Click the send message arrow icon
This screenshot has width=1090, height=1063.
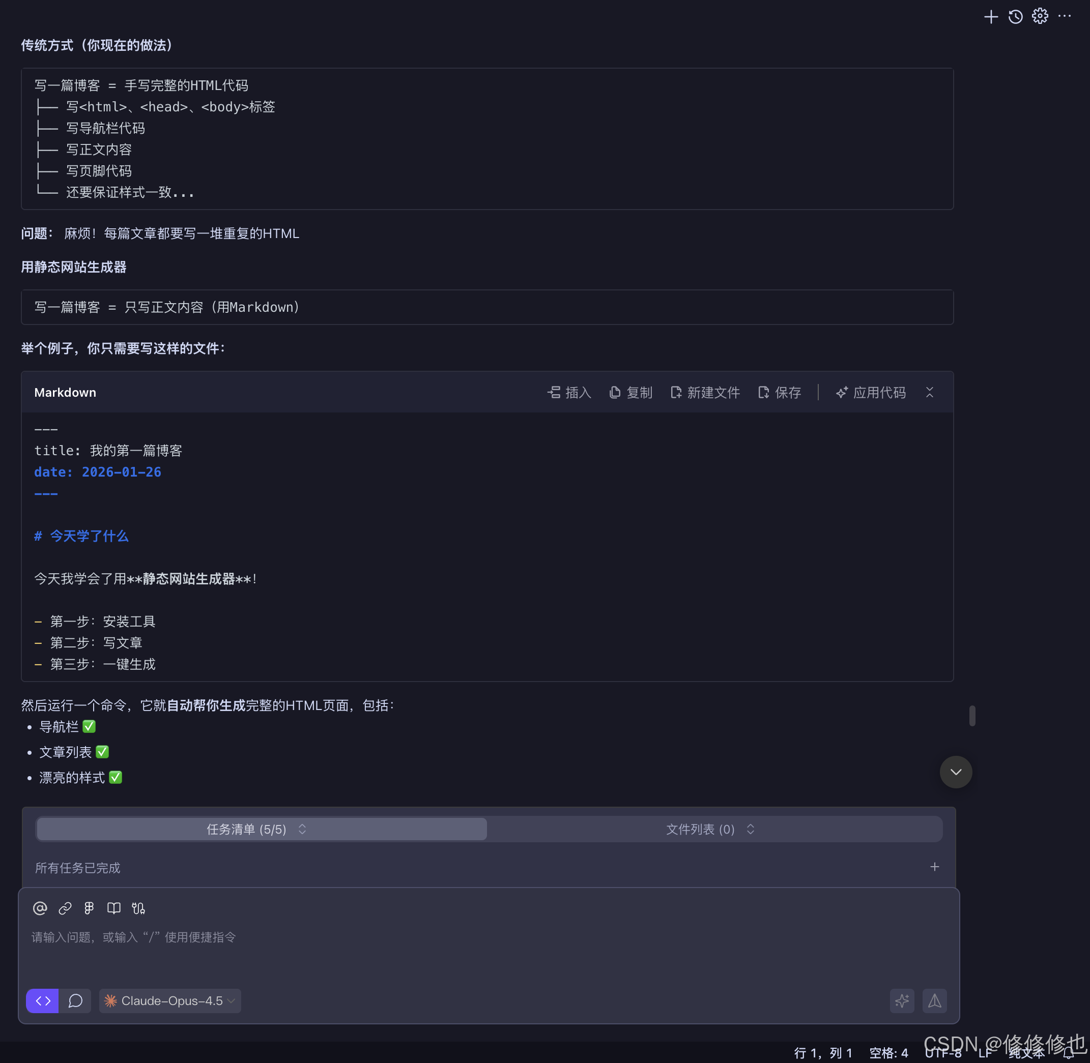[x=934, y=1001]
